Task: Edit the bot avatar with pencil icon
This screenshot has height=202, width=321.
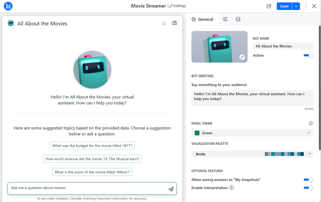Action: coord(242,57)
